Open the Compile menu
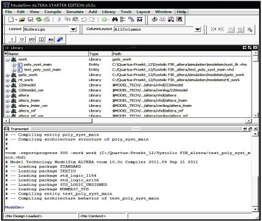The width and height of the screenshot is (262, 221). [x=53, y=12]
